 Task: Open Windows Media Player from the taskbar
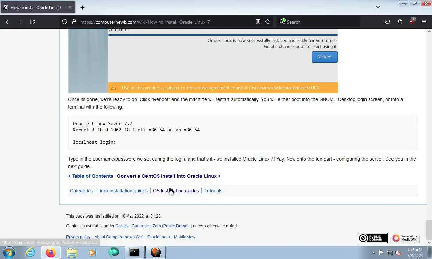click(92, 252)
